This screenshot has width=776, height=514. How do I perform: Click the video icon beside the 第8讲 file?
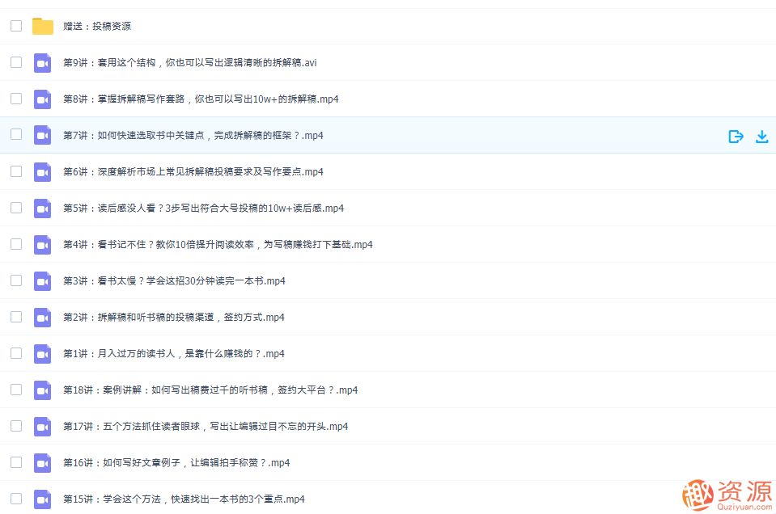point(43,99)
